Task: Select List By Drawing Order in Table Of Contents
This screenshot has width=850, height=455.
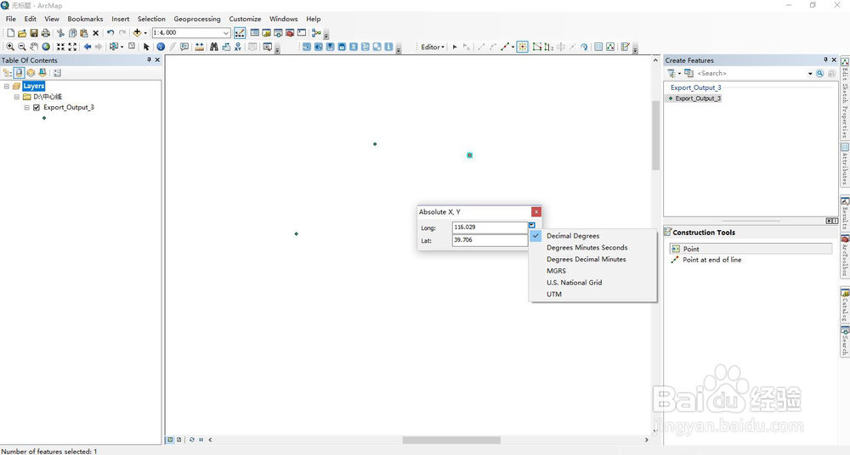Action: [7, 73]
